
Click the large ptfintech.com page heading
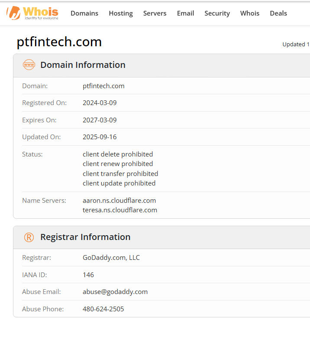coord(59,42)
